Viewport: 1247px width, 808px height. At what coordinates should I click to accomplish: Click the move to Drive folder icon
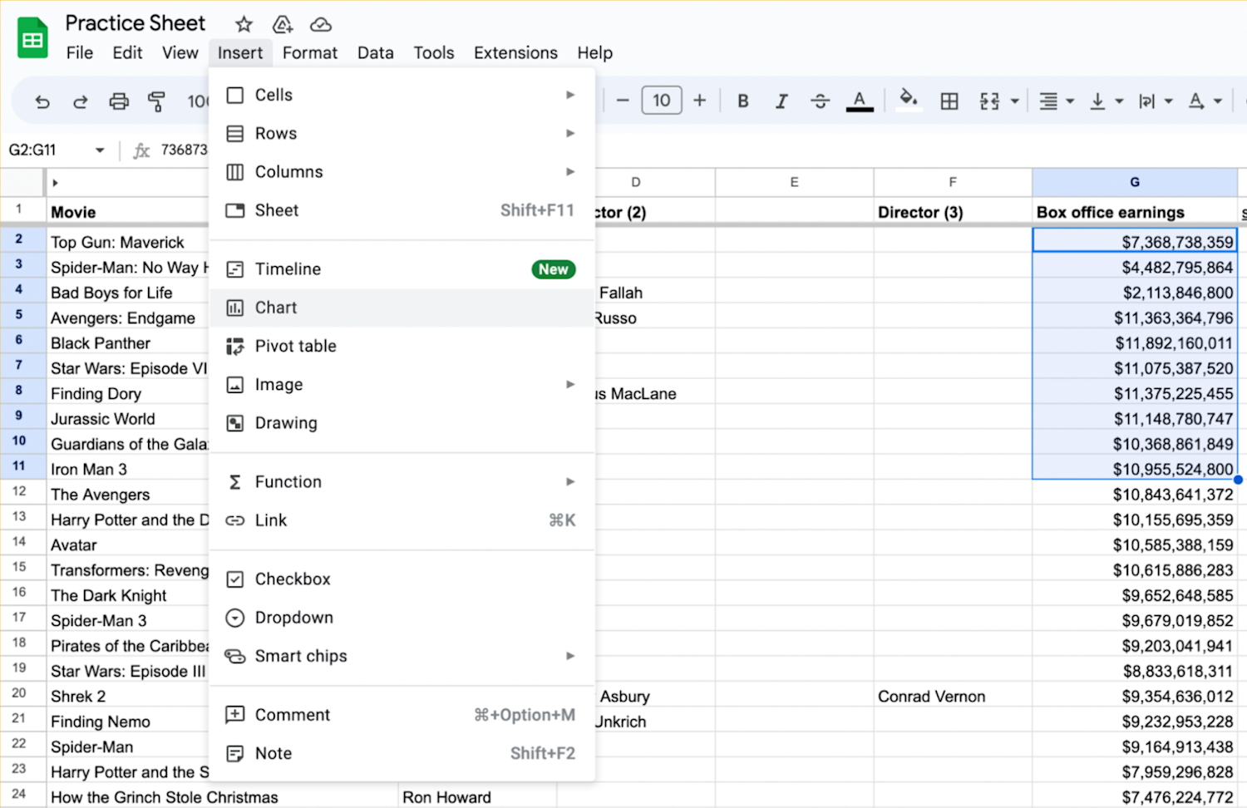283,24
